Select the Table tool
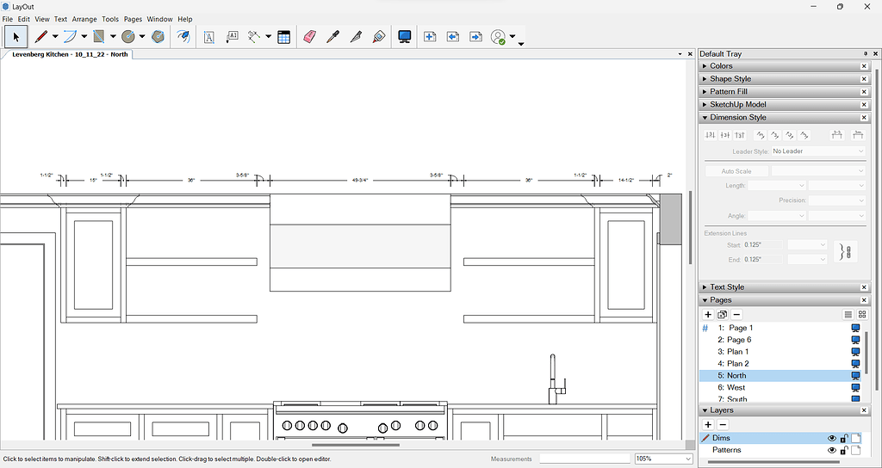Viewport: 882px width, 468px height. click(x=283, y=37)
